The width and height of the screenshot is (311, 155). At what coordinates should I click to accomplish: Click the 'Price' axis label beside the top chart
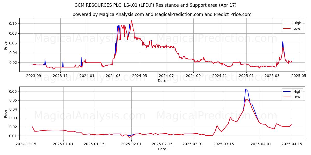tap(6, 45)
